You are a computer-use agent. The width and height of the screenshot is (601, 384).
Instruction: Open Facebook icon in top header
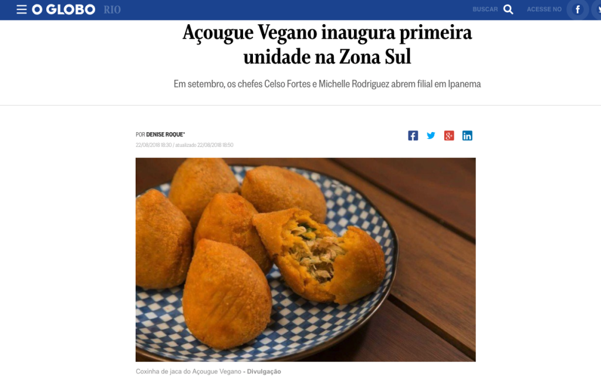pyautogui.click(x=578, y=9)
